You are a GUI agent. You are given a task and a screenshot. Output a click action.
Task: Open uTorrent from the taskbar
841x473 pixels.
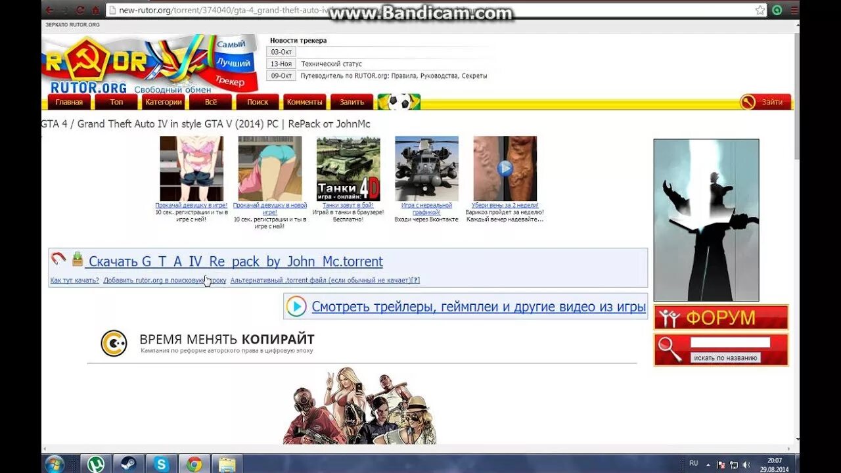point(96,464)
